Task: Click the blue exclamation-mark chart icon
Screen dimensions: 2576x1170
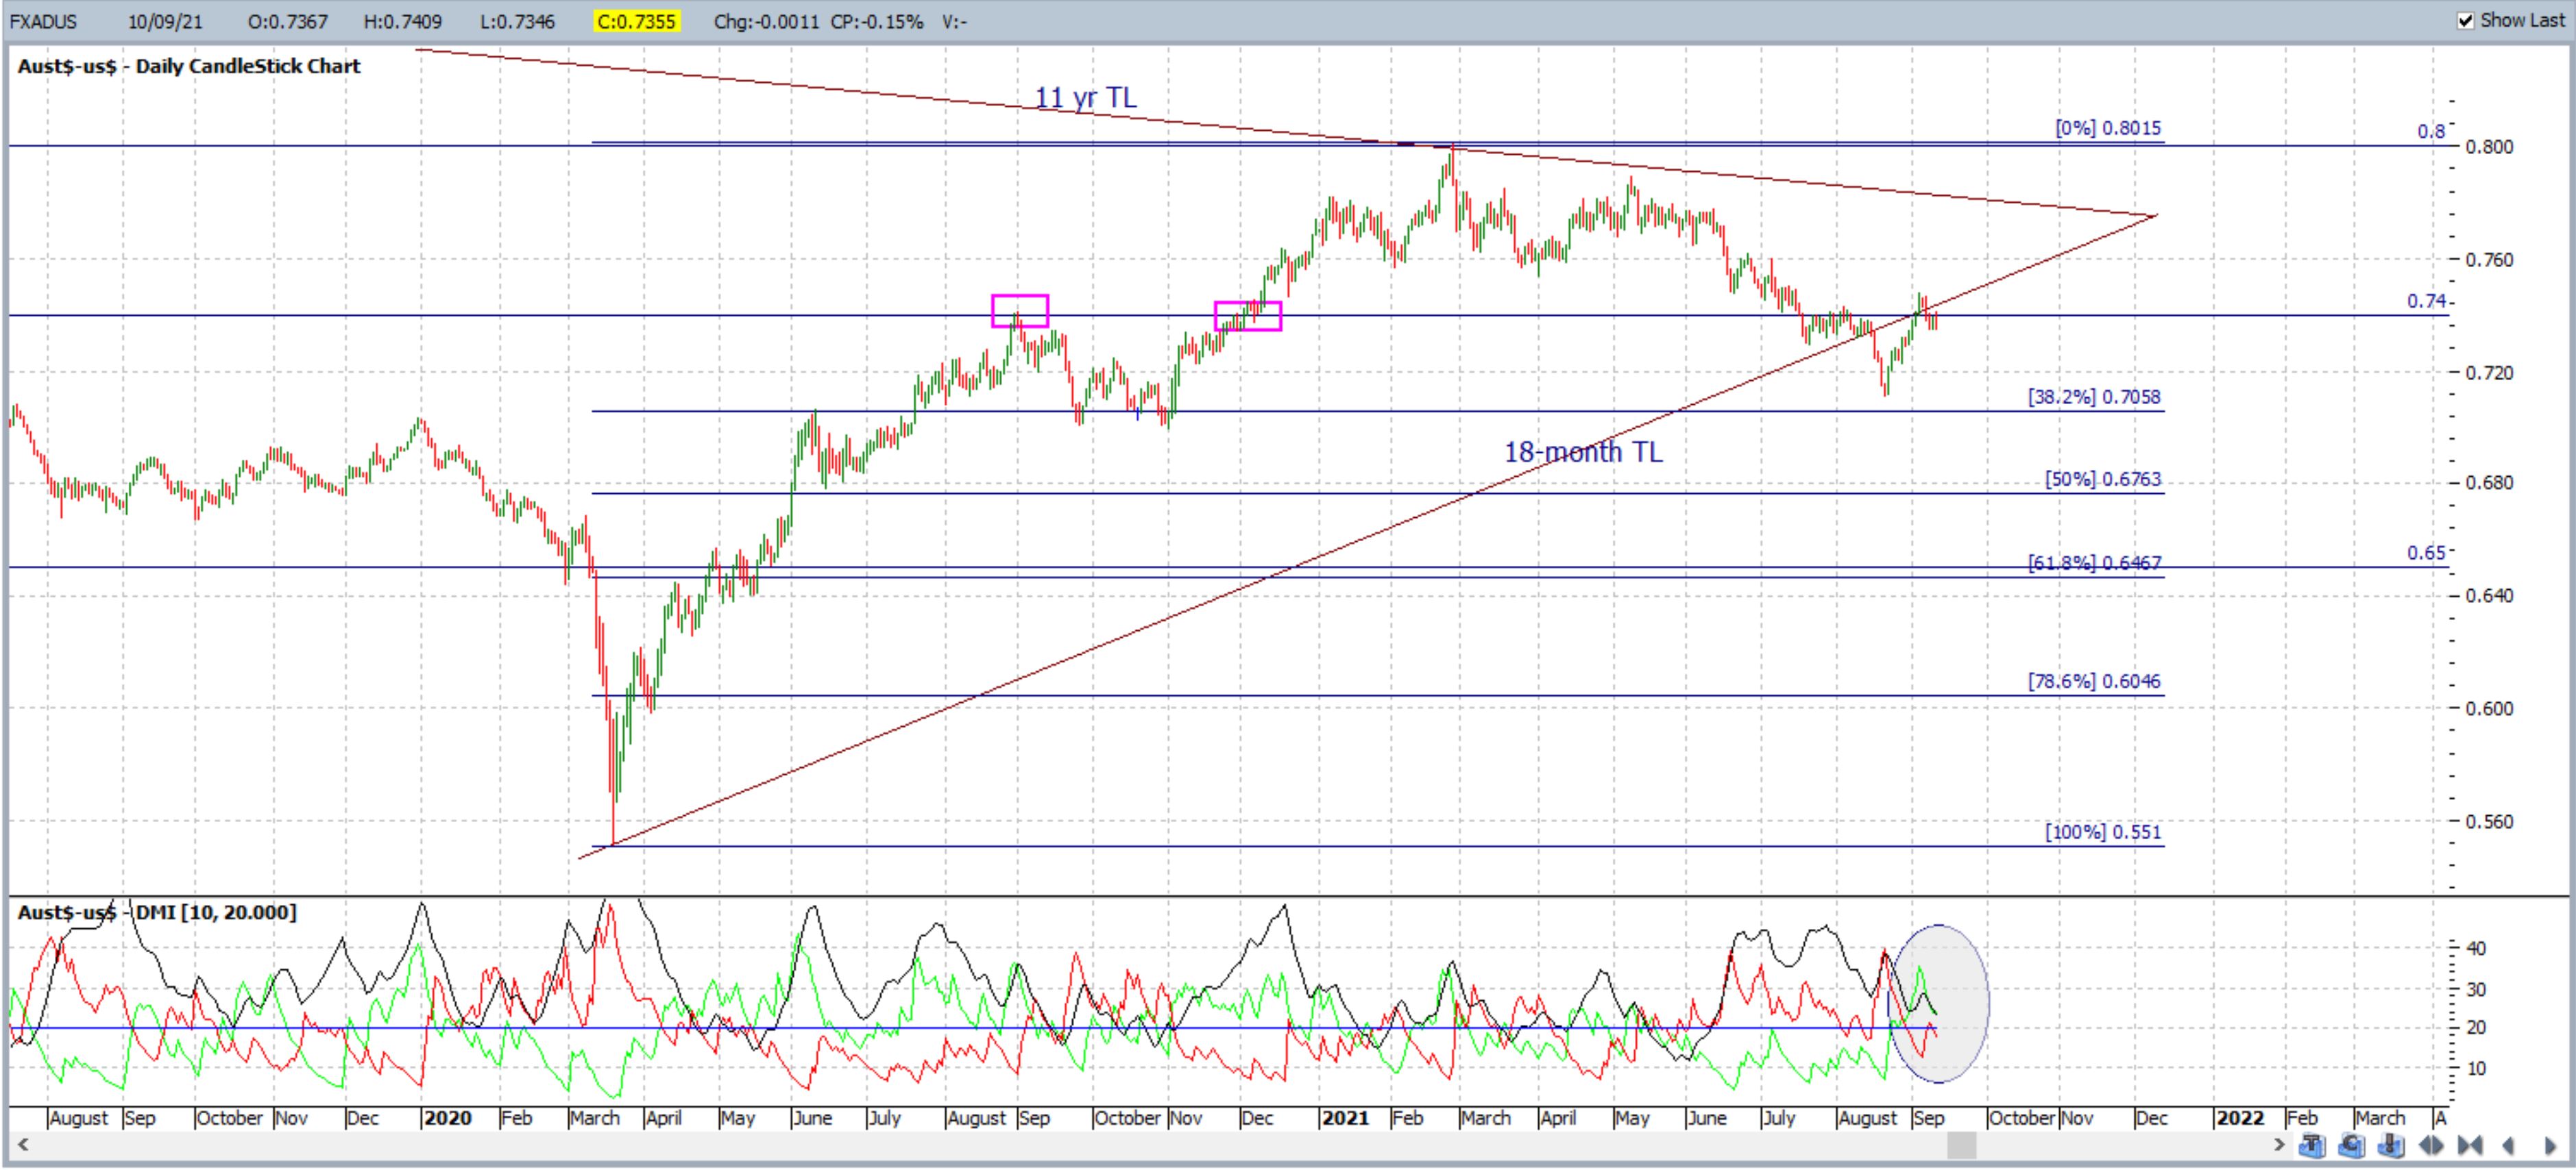Action: tap(2391, 1146)
